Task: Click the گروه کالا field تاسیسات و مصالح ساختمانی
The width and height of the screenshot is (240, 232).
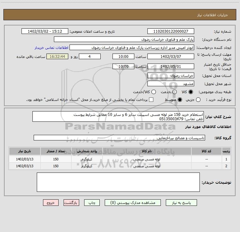Action: [119, 138]
